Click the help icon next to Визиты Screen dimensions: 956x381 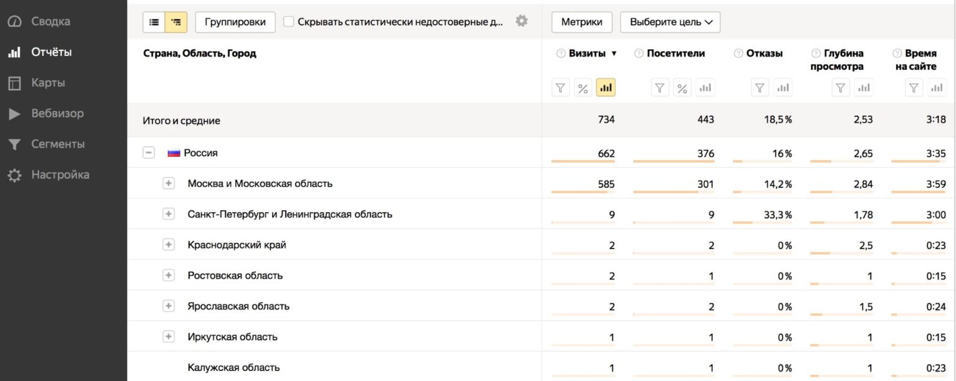[x=561, y=54]
